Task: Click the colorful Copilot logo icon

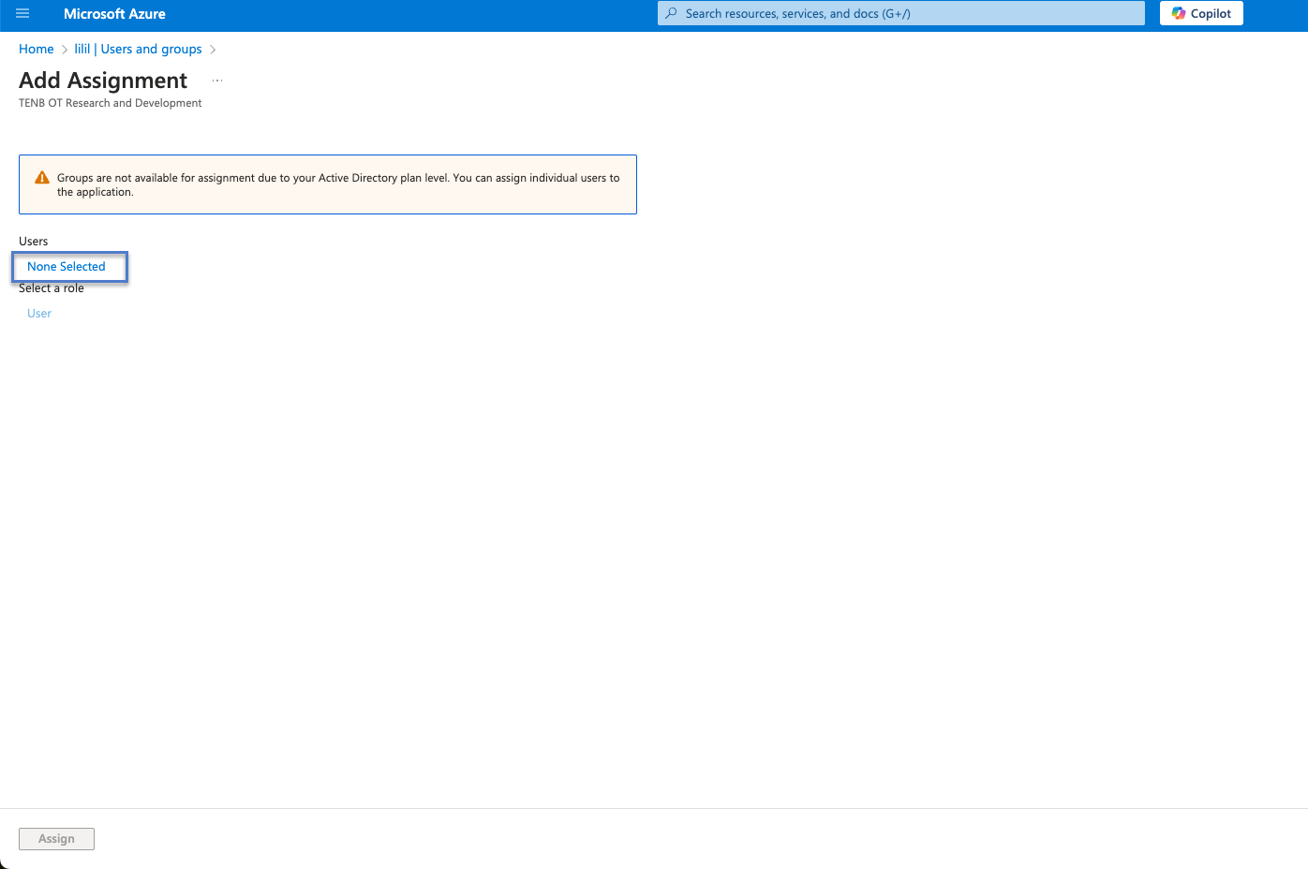Action: [1179, 14]
